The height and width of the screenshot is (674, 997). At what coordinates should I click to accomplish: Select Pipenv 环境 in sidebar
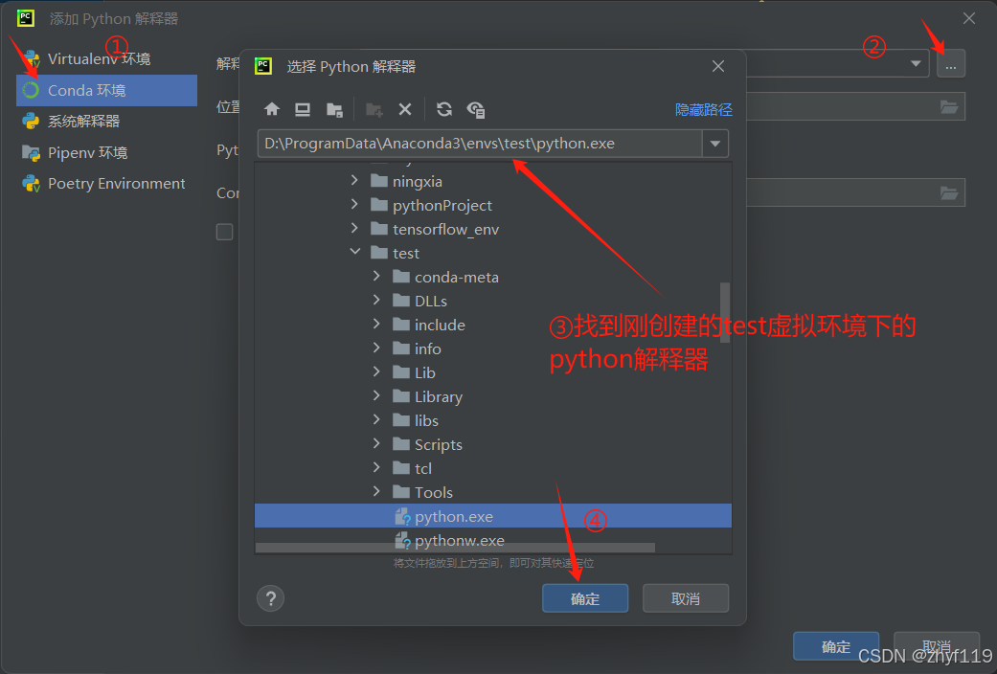pyautogui.click(x=107, y=152)
